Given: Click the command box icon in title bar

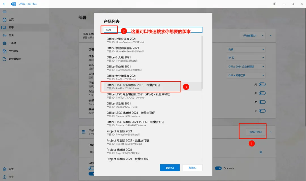Looking at the screenshot, I should [275, 4].
